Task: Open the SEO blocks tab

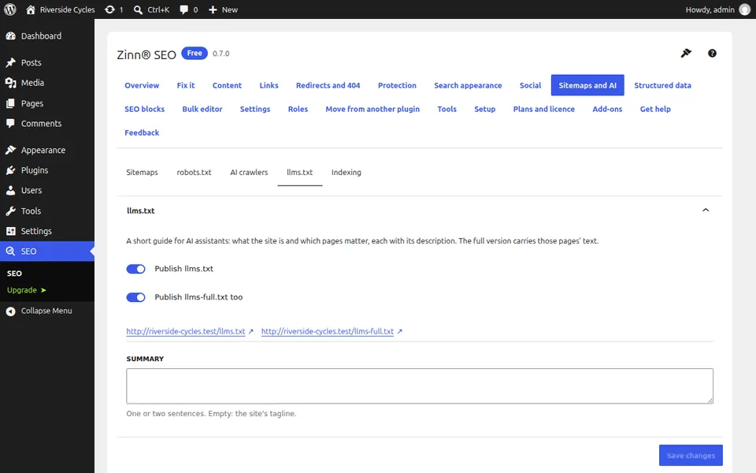Action: coord(144,109)
